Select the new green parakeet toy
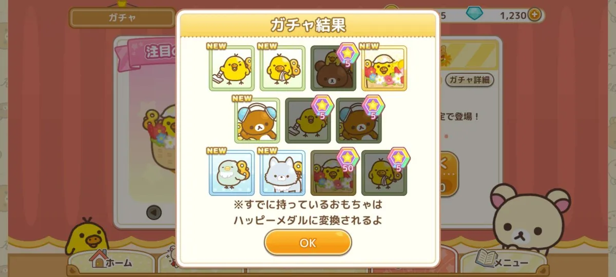616x277 pixels. tap(232, 173)
